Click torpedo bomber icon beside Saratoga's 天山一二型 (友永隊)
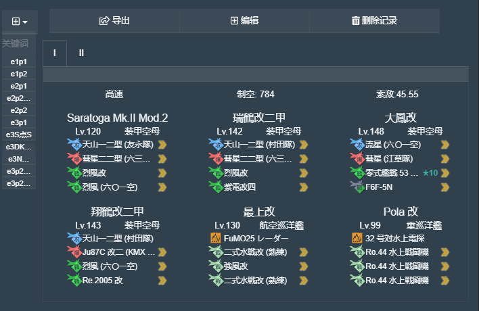 [74, 144]
